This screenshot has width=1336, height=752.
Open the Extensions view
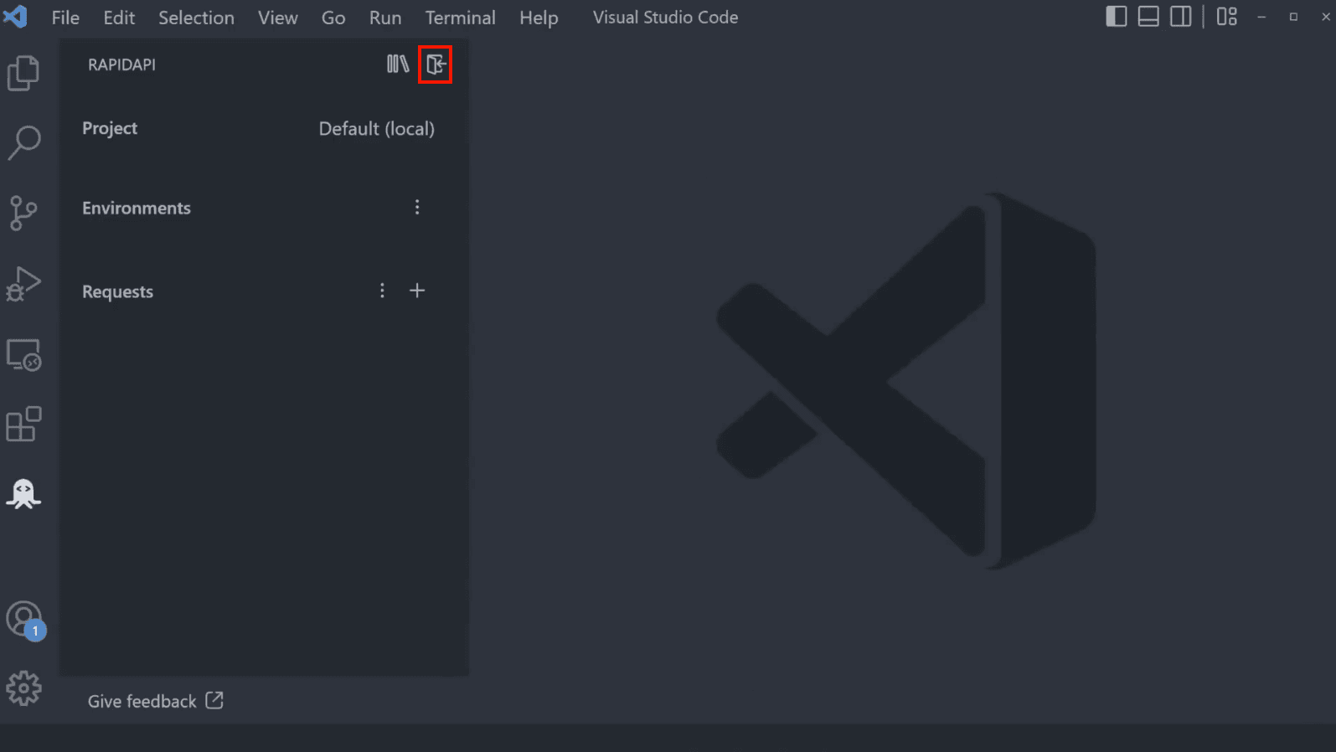point(23,425)
